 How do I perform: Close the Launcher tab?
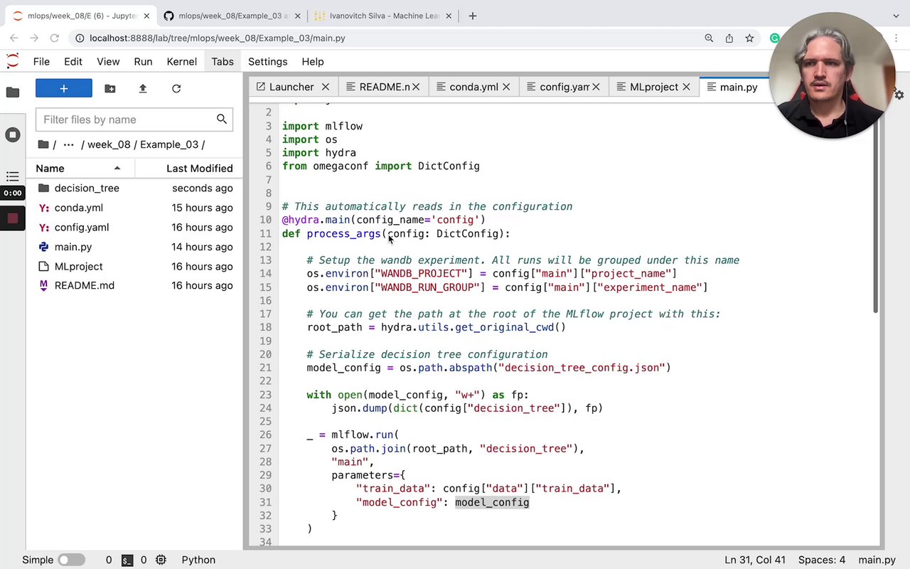coord(325,87)
